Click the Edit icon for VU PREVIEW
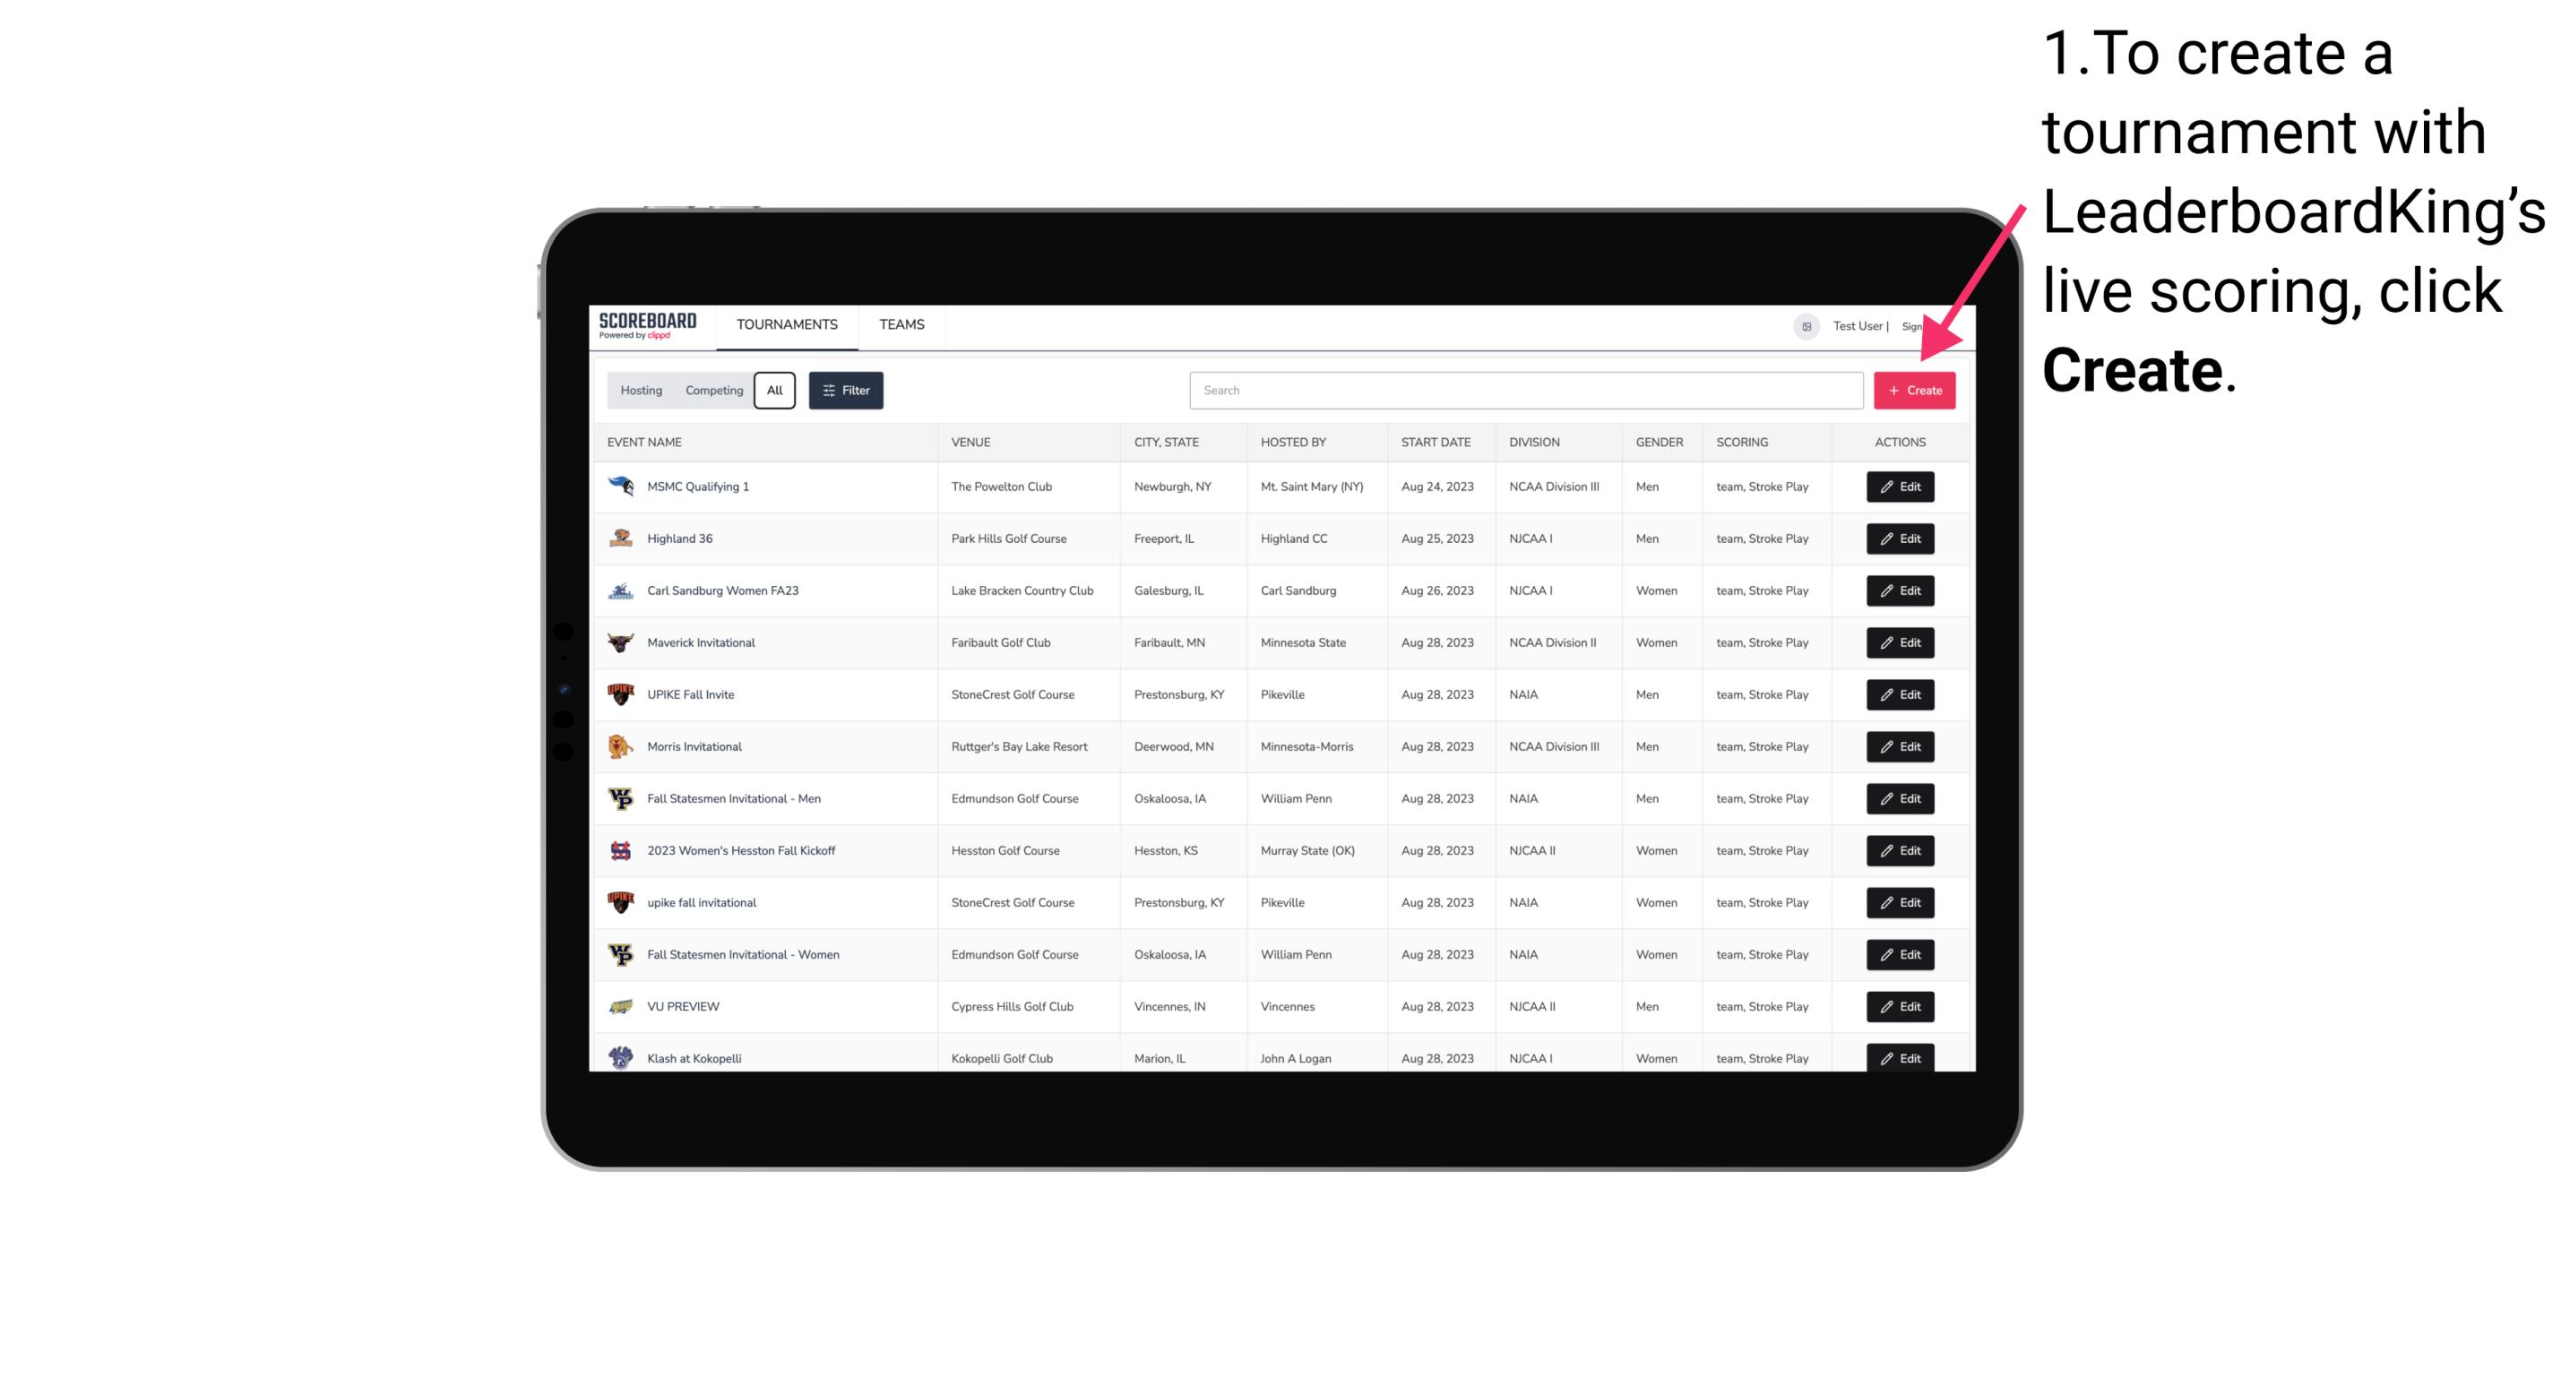 point(1899,1006)
